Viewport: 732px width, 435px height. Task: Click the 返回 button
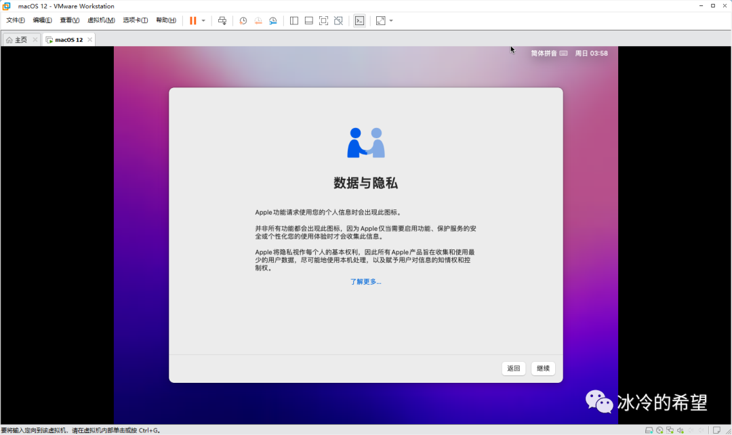pos(514,368)
